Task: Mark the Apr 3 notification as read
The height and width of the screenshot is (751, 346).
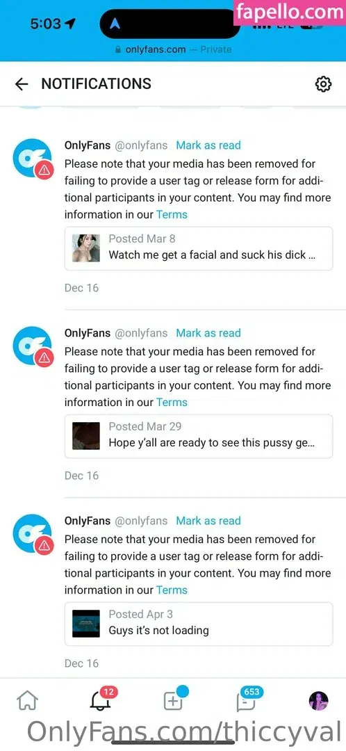Action: (208, 521)
